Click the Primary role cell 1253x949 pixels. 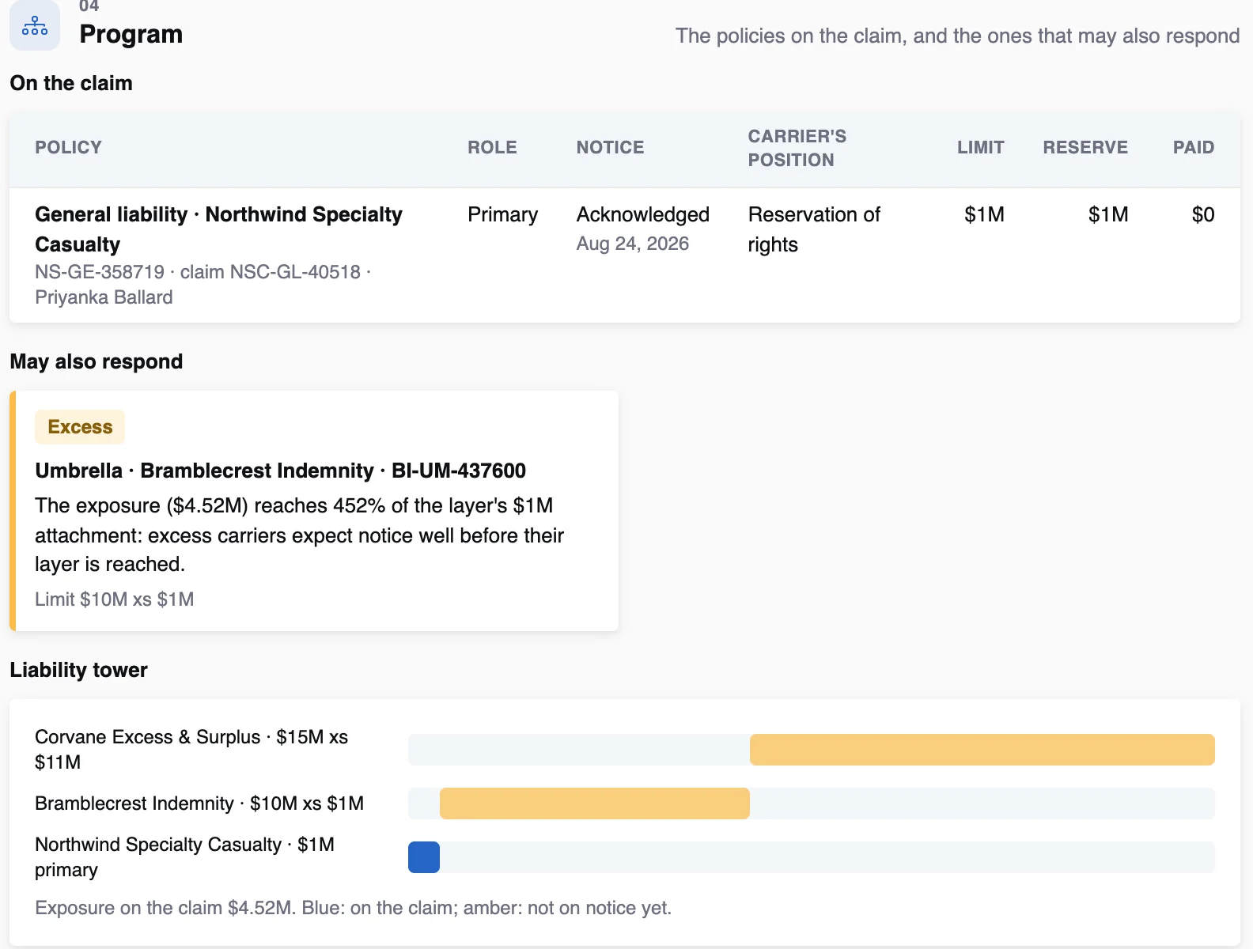(x=502, y=214)
